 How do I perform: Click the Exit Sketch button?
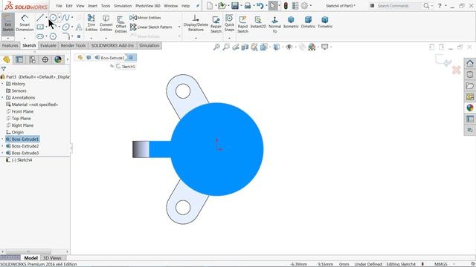(x=8, y=23)
